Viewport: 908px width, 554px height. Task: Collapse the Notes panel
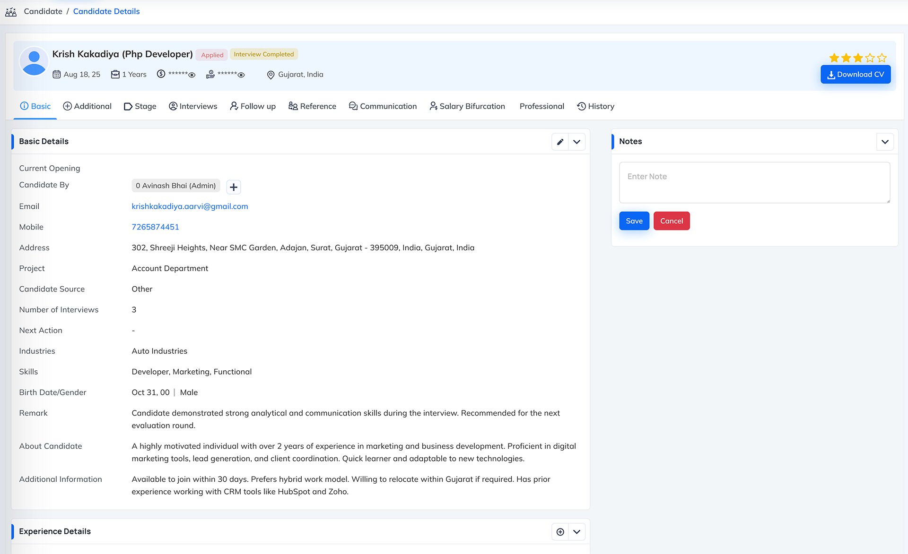[x=885, y=142]
